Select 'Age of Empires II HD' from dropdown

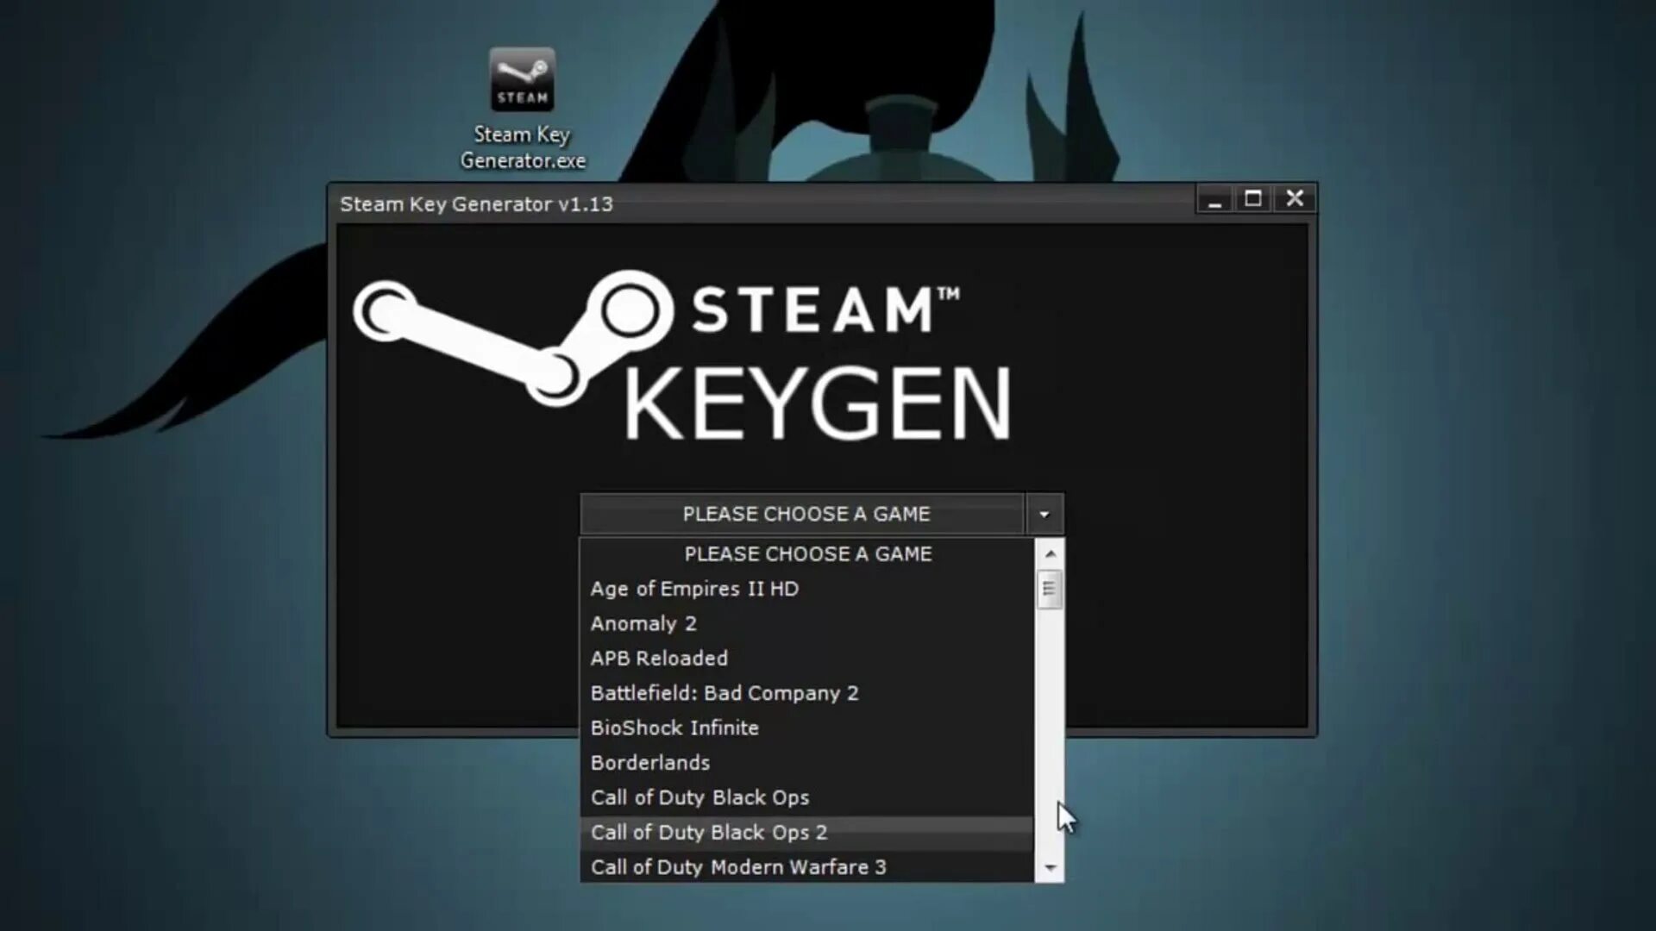(693, 589)
